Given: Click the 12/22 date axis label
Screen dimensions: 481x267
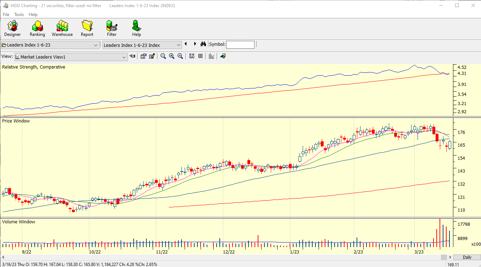Looking at the screenshot, I should click(x=229, y=252).
